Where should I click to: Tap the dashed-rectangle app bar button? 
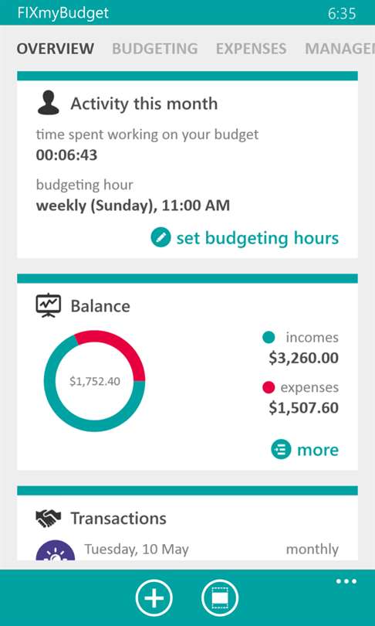point(220,598)
